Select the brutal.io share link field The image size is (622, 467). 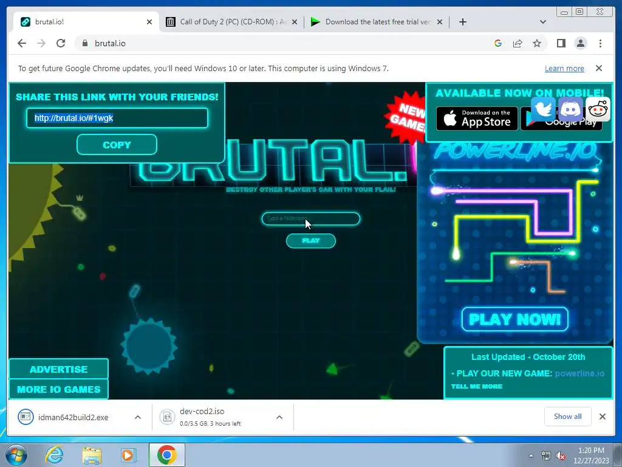point(117,118)
